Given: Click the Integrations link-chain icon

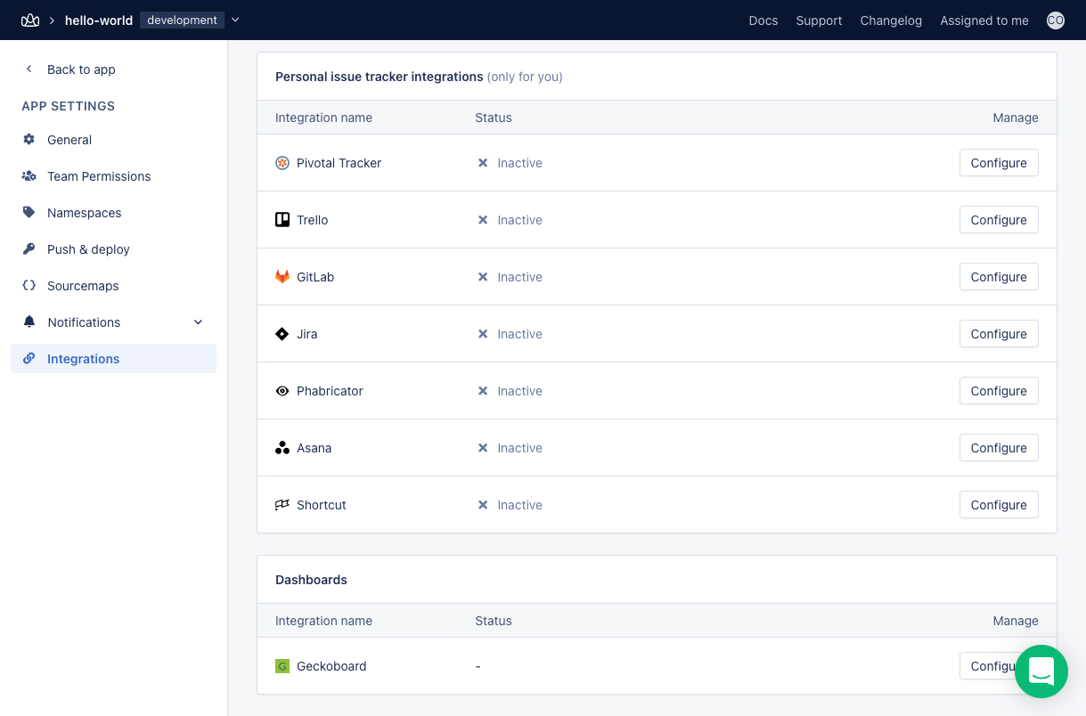Looking at the screenshot, I should point(29,359).
